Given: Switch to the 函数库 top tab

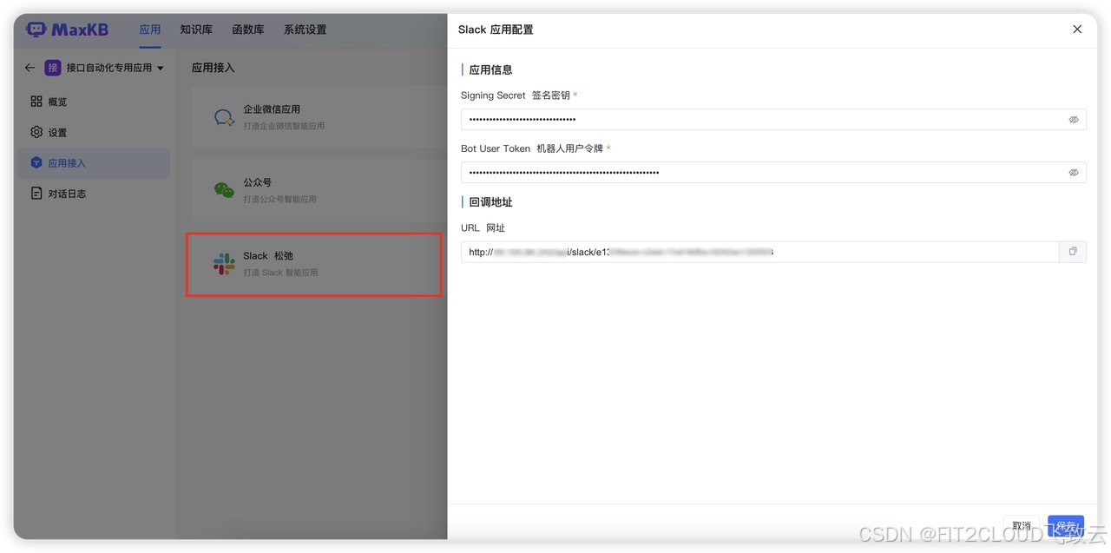Looking at the screenshot, I should click(x=248, y=30).
